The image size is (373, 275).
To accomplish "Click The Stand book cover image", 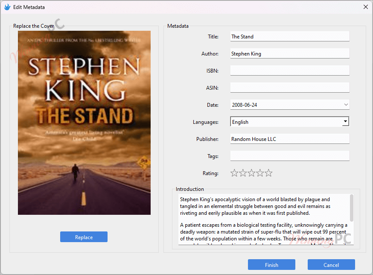I will point(84,123).
